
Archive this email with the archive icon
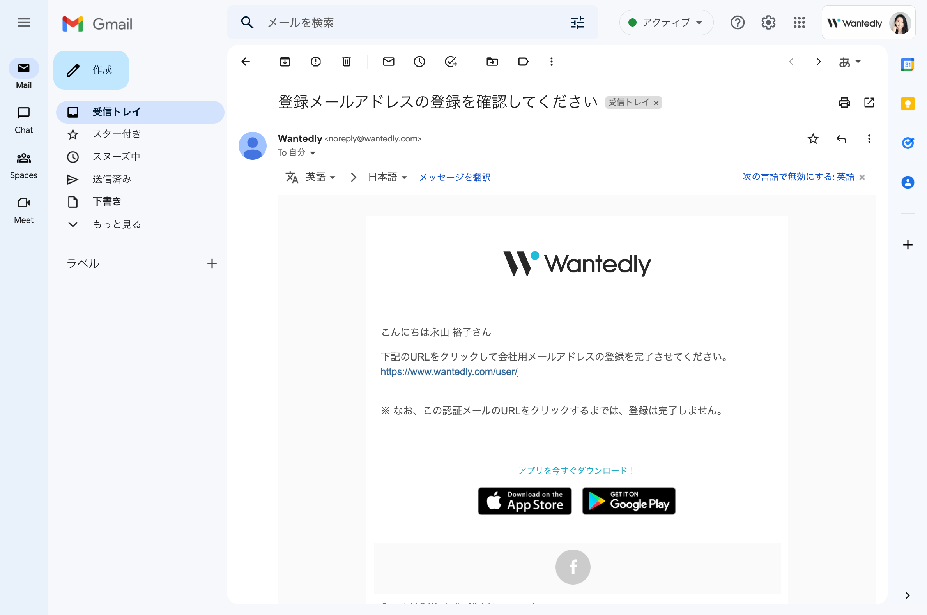pos(285,62)
